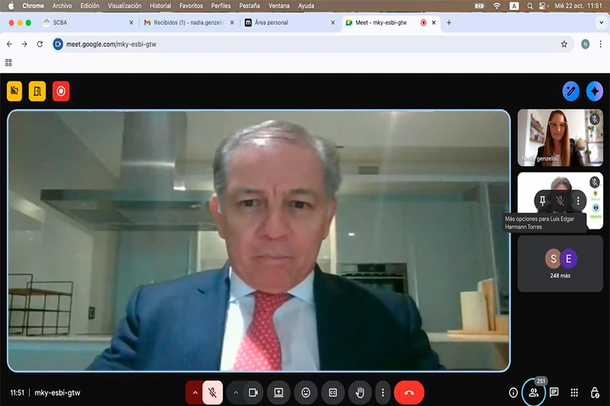The height and width of the screenshot is (406, 610).
Task: Open more options three-dot menu in call bar
Action: pos(382,392)
